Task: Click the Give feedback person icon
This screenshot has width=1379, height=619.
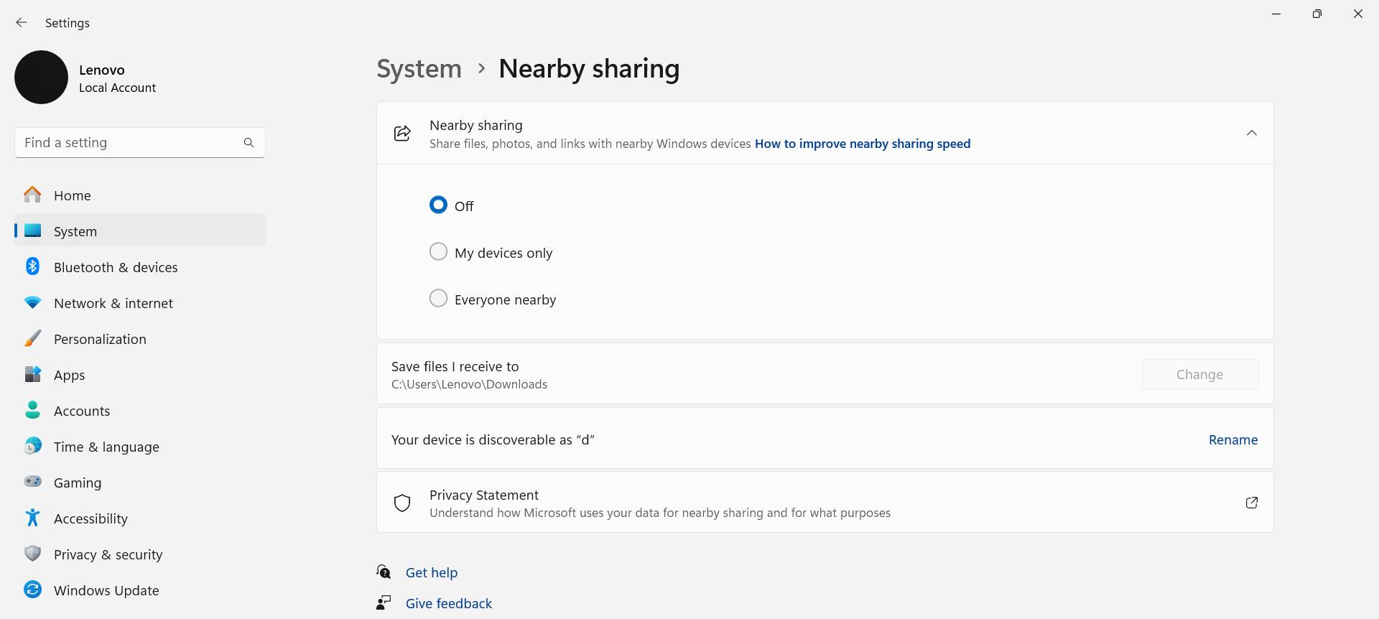Action: [x=384, y=602]
